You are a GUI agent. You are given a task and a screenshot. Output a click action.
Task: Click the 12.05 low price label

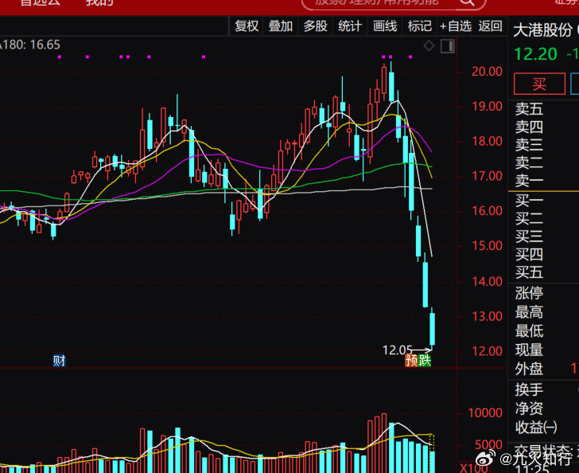(397, 350)
